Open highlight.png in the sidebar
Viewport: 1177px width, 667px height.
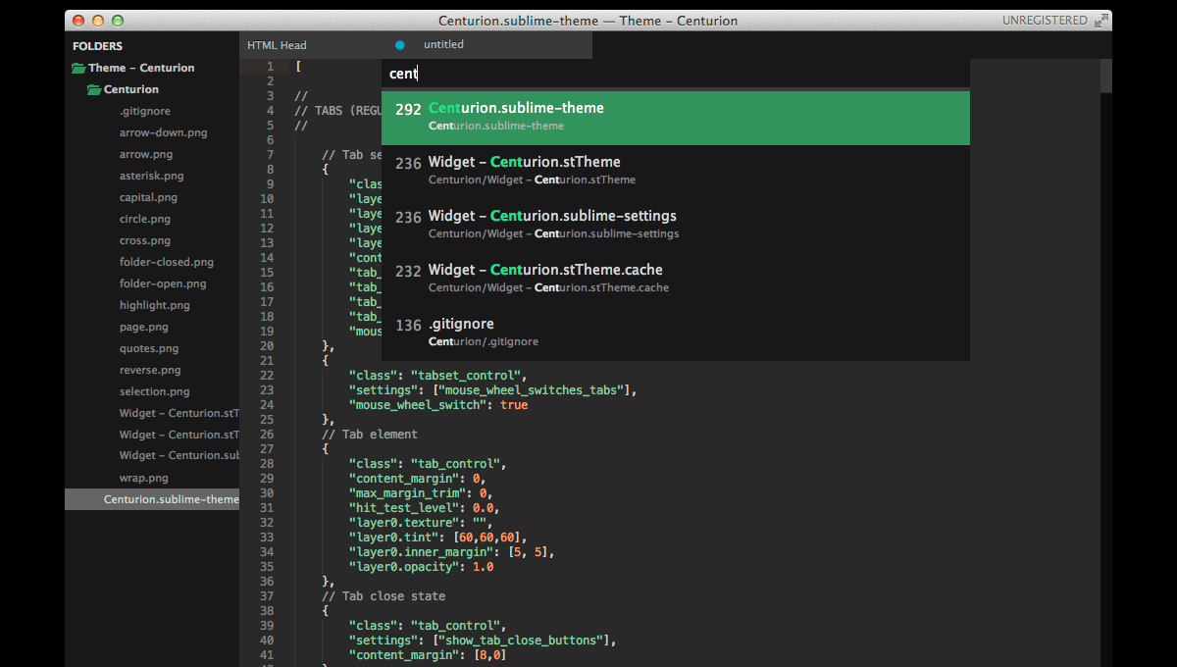pyautogui.click(x=155, y=305)
